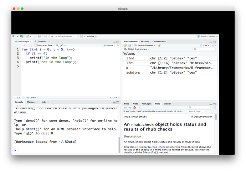Viewport: 246px width, 171px height.
Task: Focus the Help search field
Action: pyautogui.click(x=199, y=107)
